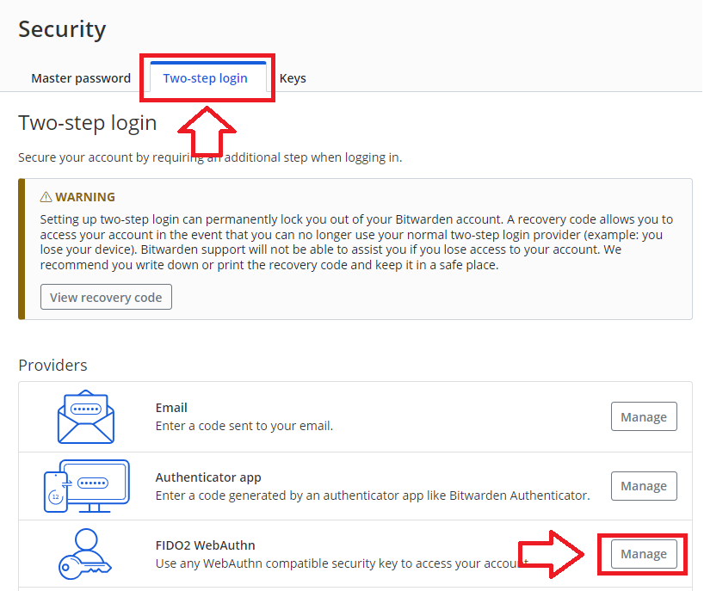Click the FIDO2 WebAuthn provider title
Image resolution: width=704 pixels, height=591 pixels.
205,545
